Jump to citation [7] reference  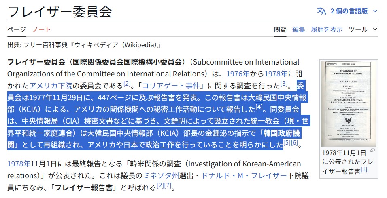(168, 185)
